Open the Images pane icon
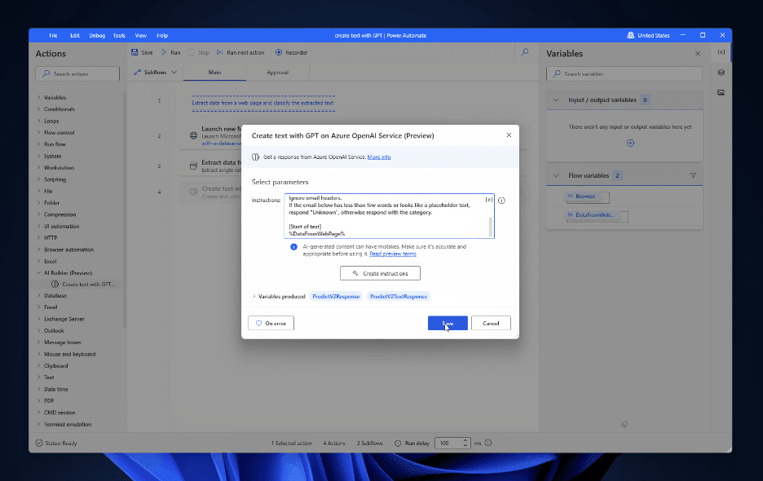Image resolution: width=763 pixels, height=481 pixels. point(721,92)
